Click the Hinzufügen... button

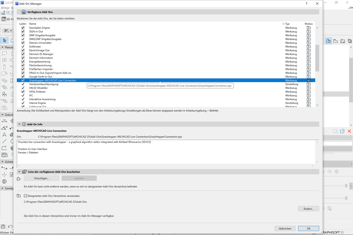point(41,178)
